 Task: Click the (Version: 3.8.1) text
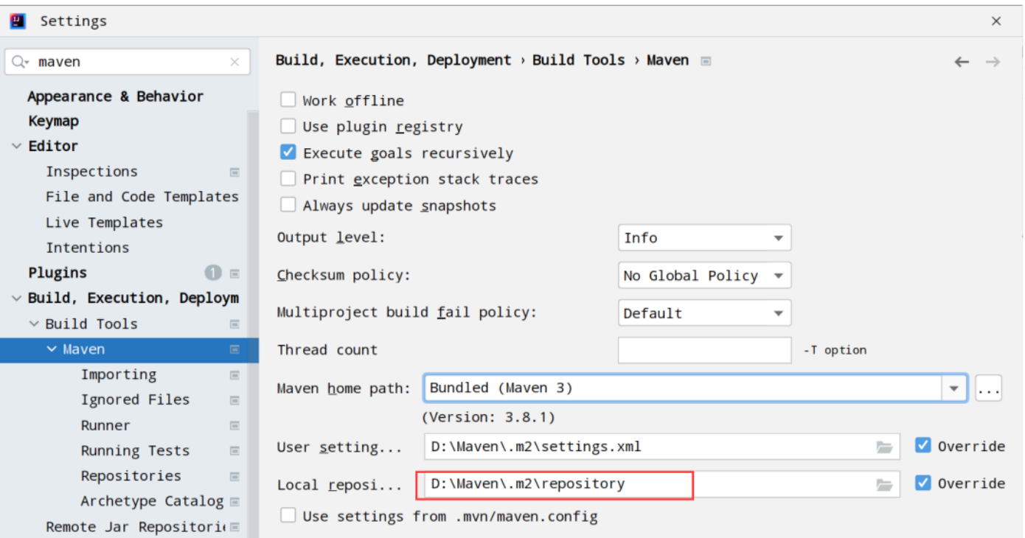click(489, 417)
